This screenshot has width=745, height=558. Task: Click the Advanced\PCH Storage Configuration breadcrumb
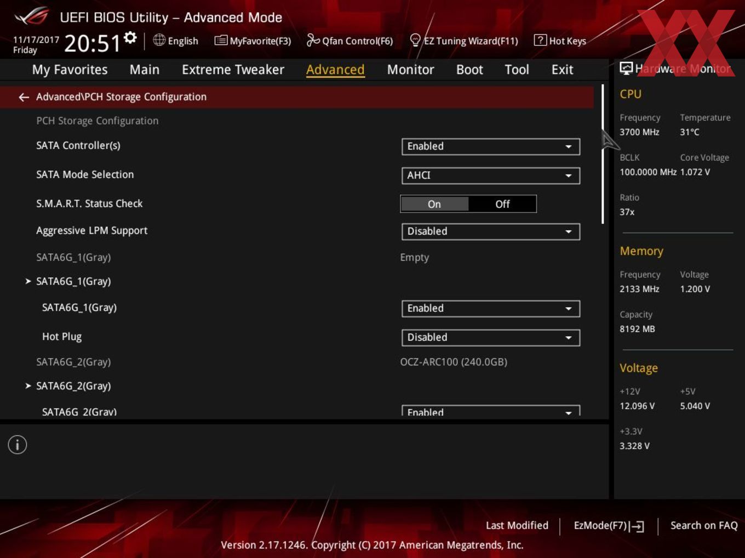(122, 97)
